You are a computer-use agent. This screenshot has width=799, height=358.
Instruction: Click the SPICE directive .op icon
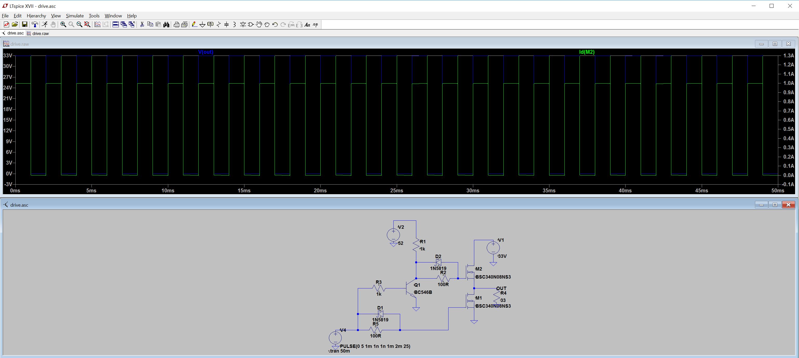tap(315, 24)
